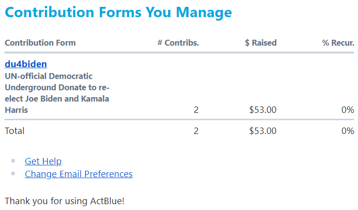Click the du4biden row contributions count
The image size is (358, 210).
coord(196,110)
